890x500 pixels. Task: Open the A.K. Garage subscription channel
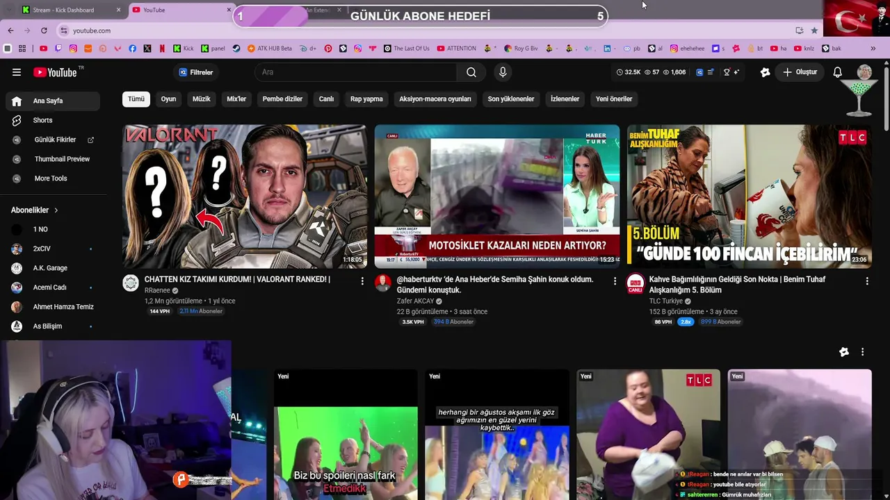pyautogui.click(x=53, y=268)
